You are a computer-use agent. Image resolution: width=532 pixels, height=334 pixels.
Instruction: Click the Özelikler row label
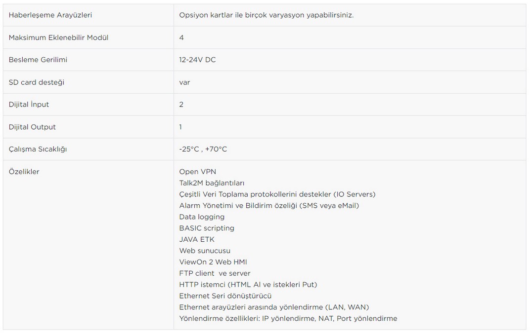pyautogui.click(x=24, y=172)
